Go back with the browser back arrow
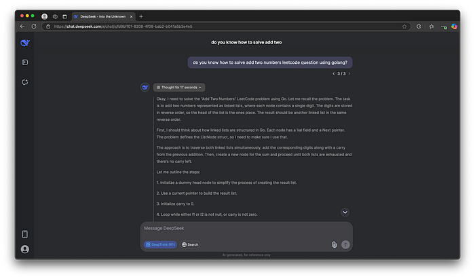 pos(22,26)
